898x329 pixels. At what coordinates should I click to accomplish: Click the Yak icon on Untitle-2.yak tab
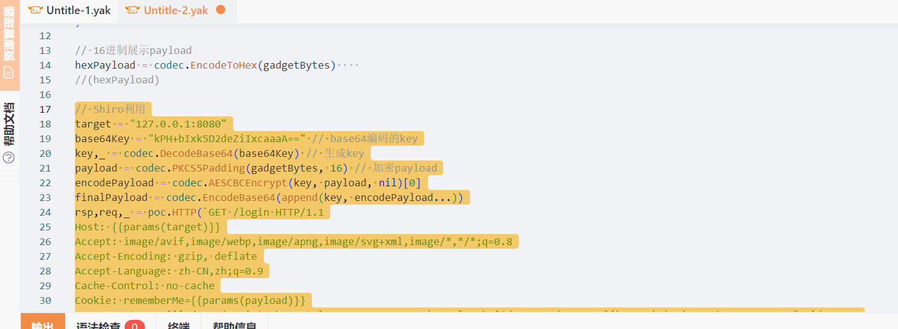click(x=133, y=10)
